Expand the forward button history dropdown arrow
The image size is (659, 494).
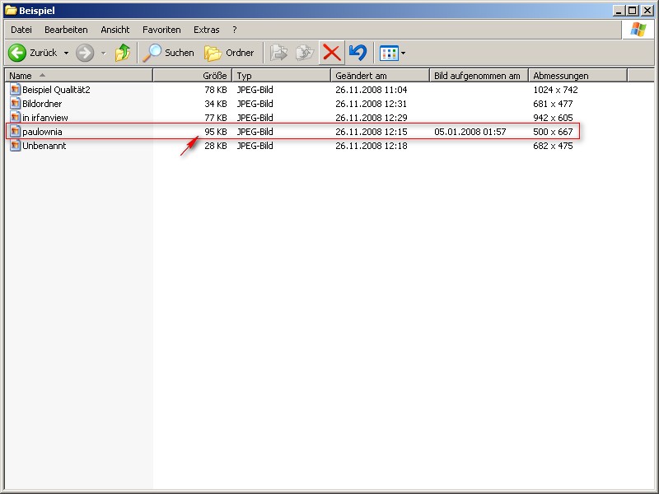103,53
